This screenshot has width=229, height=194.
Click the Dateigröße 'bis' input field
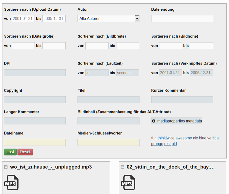tap(54, 46)
